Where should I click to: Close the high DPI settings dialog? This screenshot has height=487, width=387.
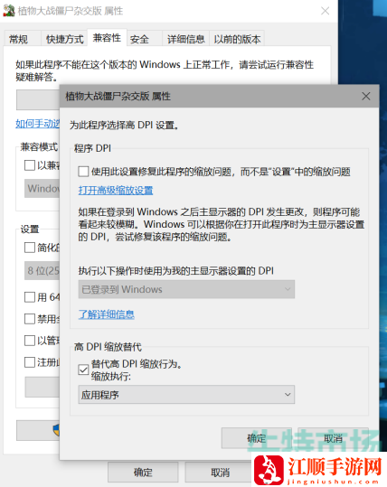pyautogui.click(x=366, y=97)
